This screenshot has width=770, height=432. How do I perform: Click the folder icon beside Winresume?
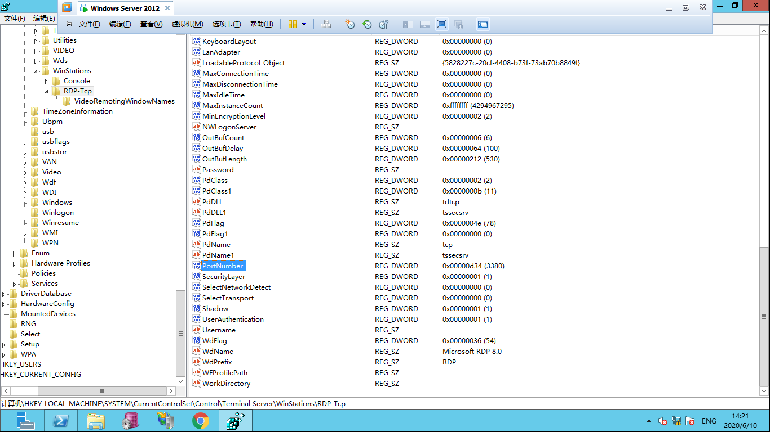pyautogui.click(x=35, y=223)
